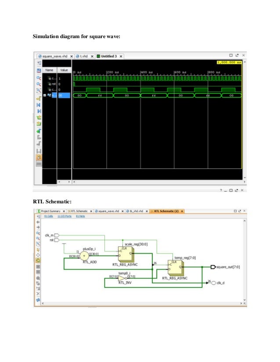
Task: Select the scale_reg[30:0] register block
Action: coord(126,254)
